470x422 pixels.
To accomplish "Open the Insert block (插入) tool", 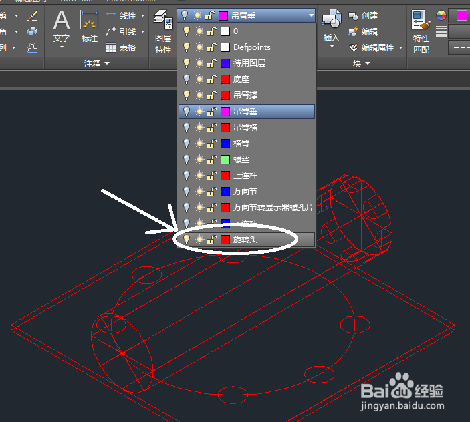I will point(331,19).
